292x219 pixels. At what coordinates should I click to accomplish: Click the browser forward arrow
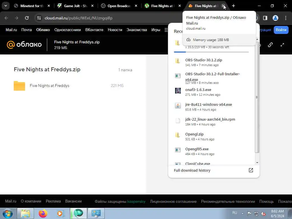17,18
